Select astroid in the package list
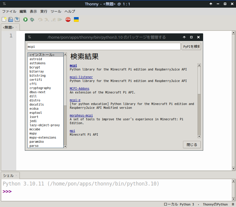The image size is (236, 207). tap(46, 59)
